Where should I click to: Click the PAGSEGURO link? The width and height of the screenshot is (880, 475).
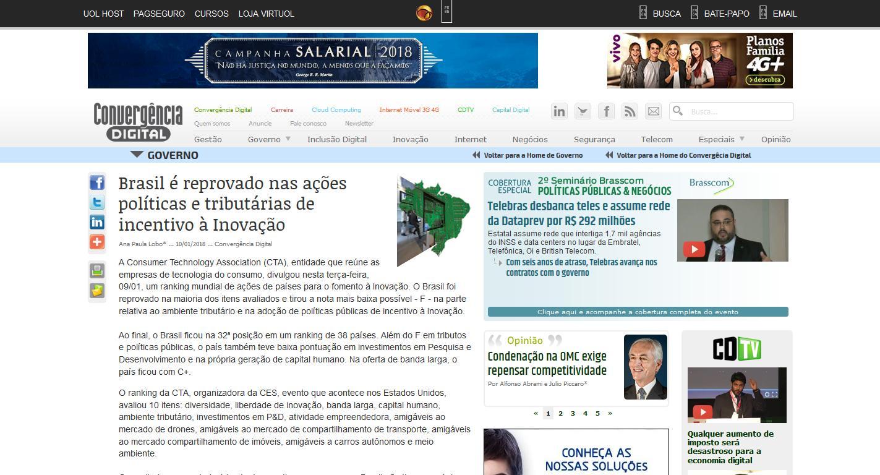click(x=159, y=14)
